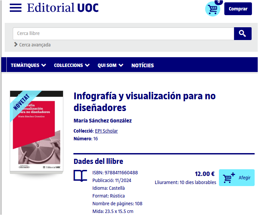Focus the Cerca llibre search field
The height and width of the screenshot is (215, 258).
(x=123, y=34)
